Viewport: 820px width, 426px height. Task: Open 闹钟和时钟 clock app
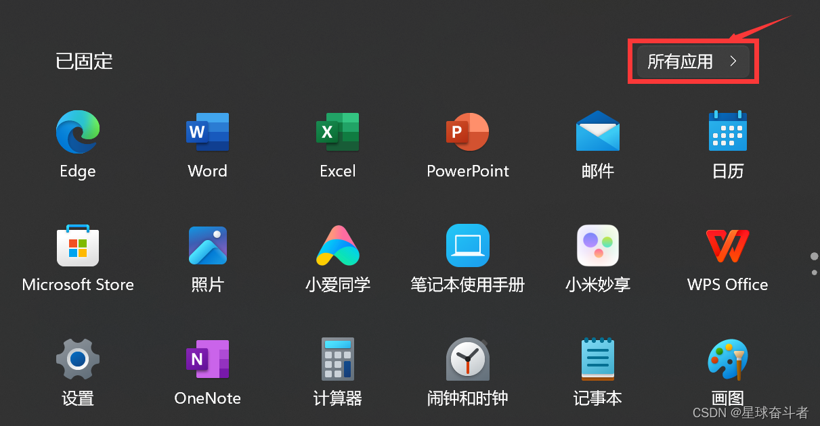(468, 359)
